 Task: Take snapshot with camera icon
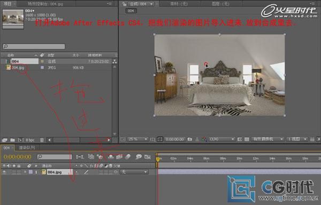(x=190, y=139)
